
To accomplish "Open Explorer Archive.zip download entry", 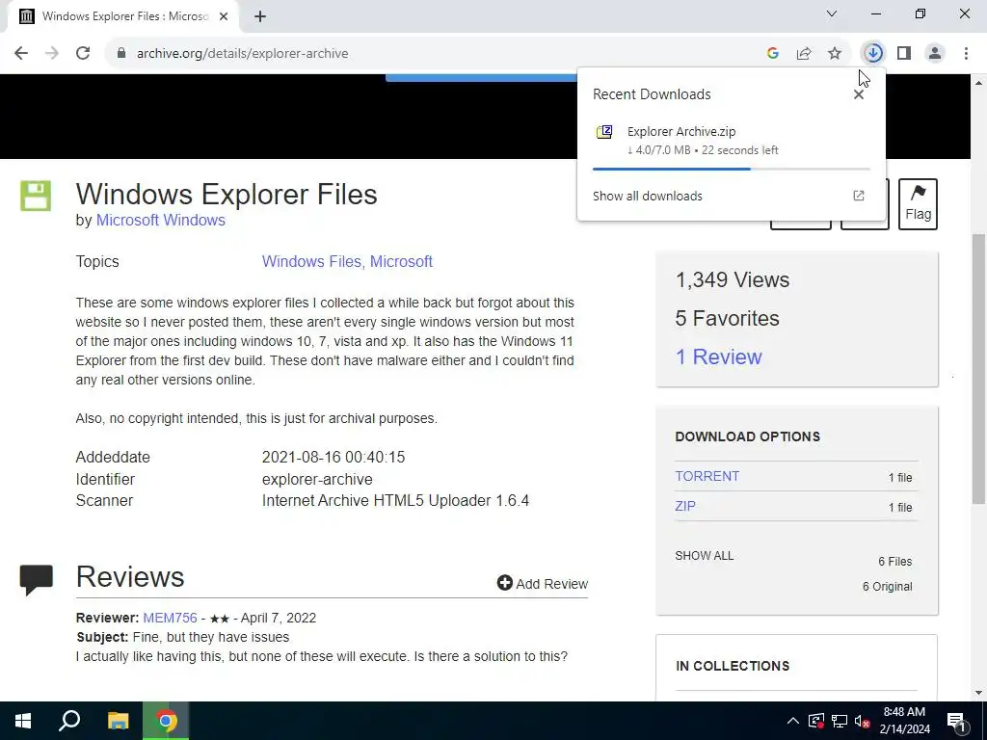I will 732,141.
